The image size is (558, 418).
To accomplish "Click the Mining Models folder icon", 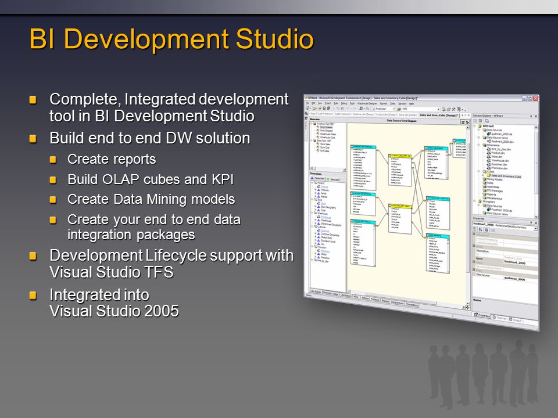I will [x=484, y=179].
